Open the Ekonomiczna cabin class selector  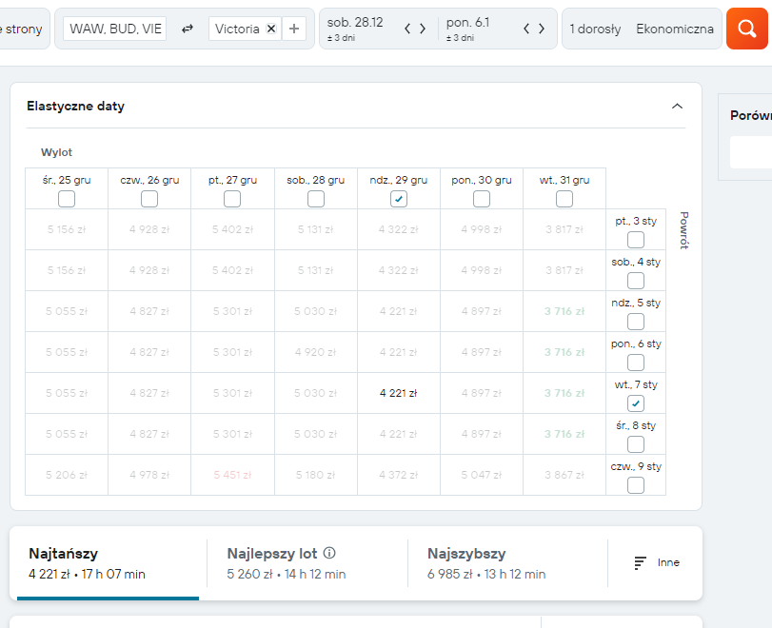[675, 29]
